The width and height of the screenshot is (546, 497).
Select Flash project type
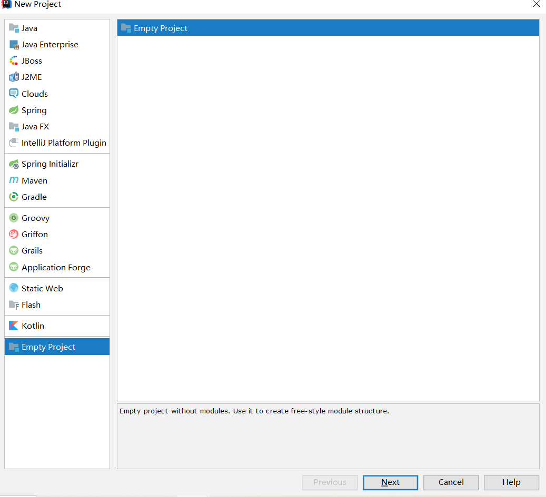pos(57,305)
